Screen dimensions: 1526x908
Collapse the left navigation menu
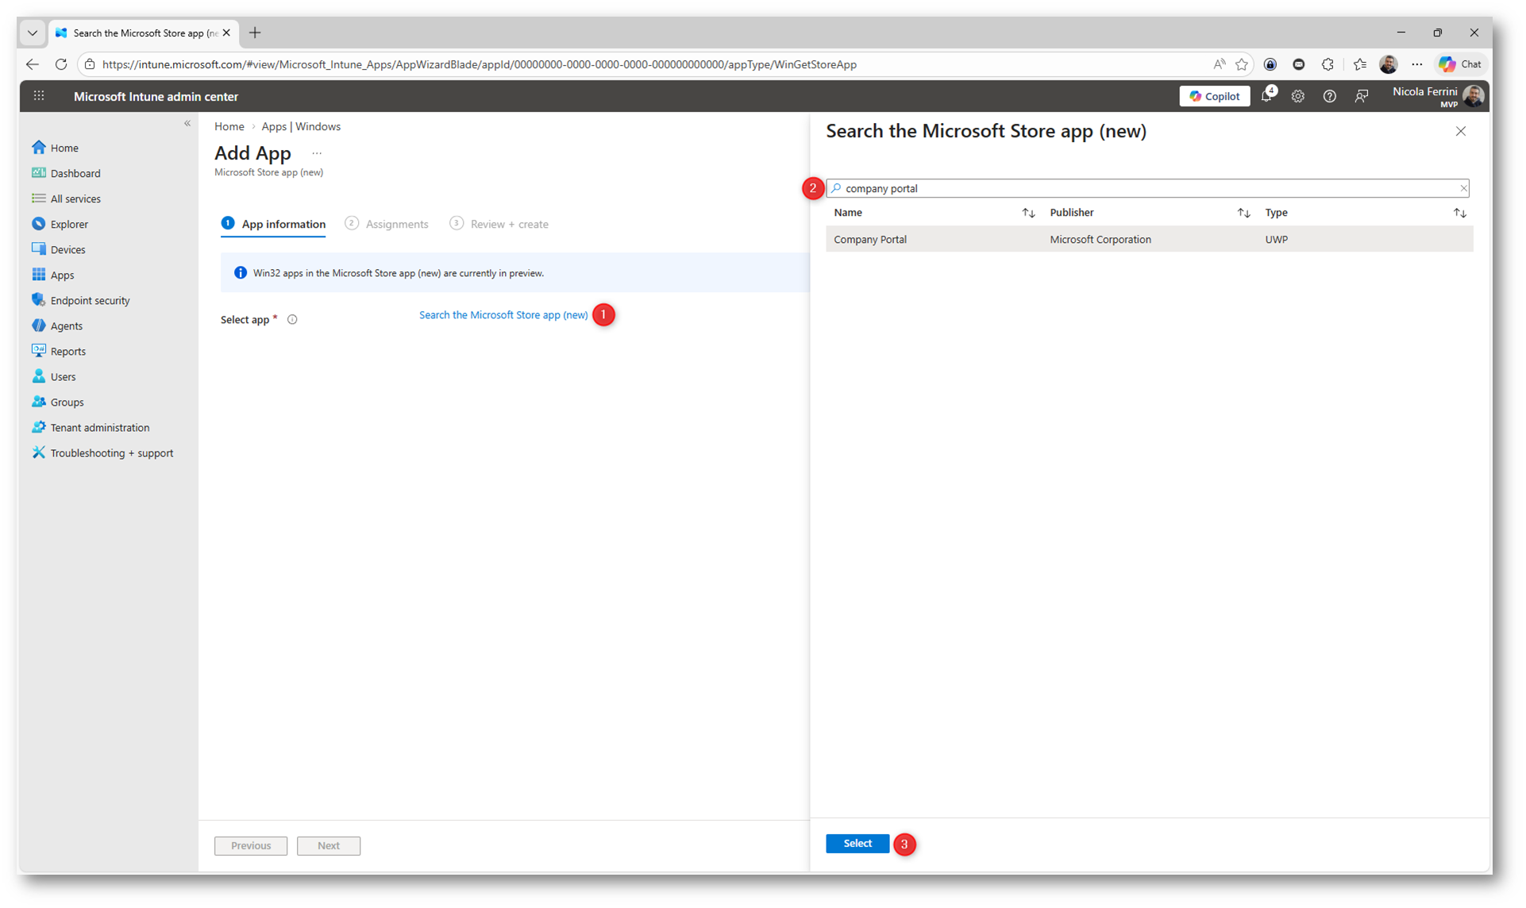pyautogui.click(x=187, y=123)
